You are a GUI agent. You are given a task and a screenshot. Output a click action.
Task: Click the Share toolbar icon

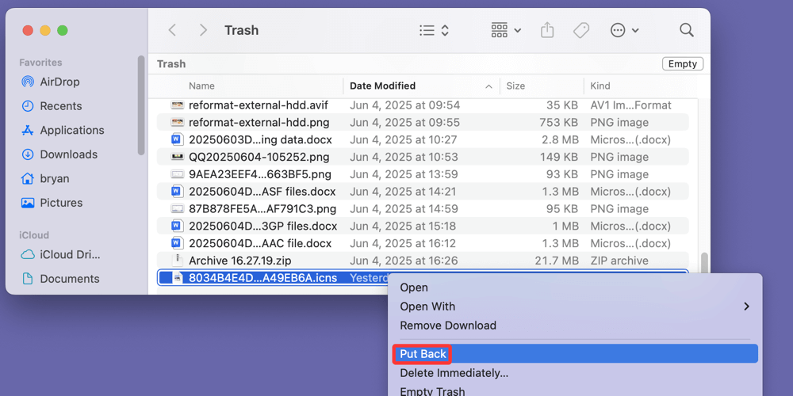point(547,30)
